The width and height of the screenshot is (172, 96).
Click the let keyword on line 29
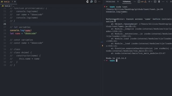coord(12,34)
